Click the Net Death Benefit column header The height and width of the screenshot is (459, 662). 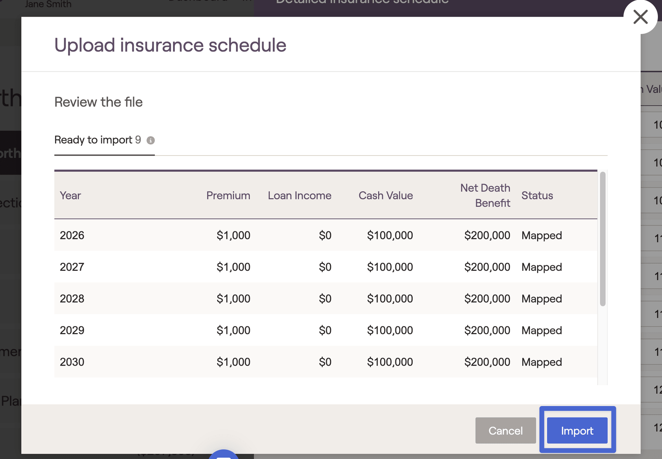click(485, 195)
